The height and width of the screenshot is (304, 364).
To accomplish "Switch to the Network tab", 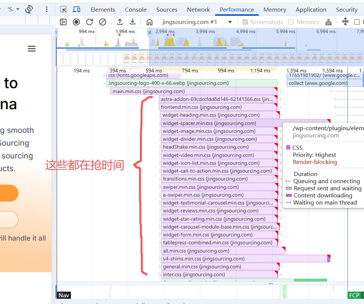I will coord(198,9).
